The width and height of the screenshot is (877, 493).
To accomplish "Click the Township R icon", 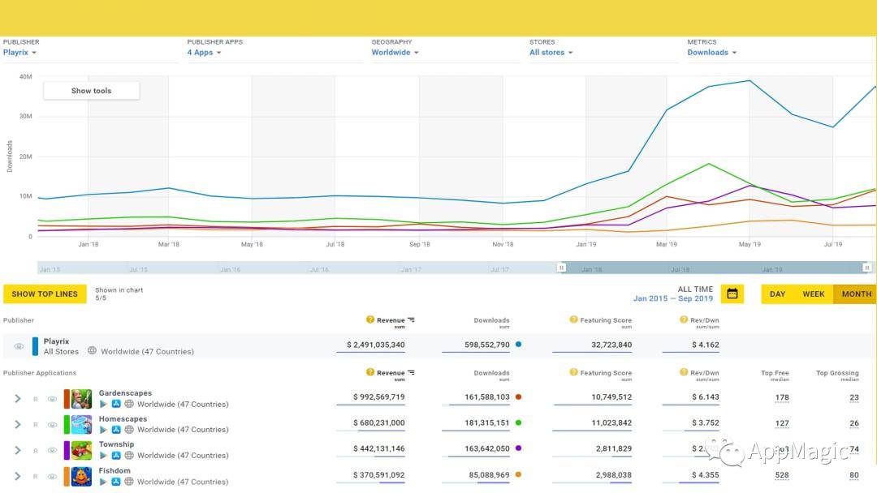I will coord(36,451).
